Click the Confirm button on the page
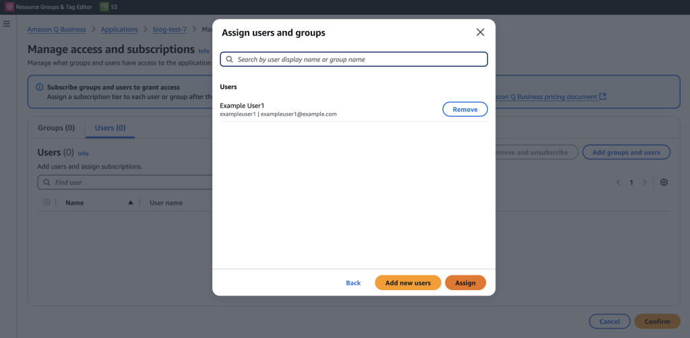The image size is (690, 338). pos(657,321)
